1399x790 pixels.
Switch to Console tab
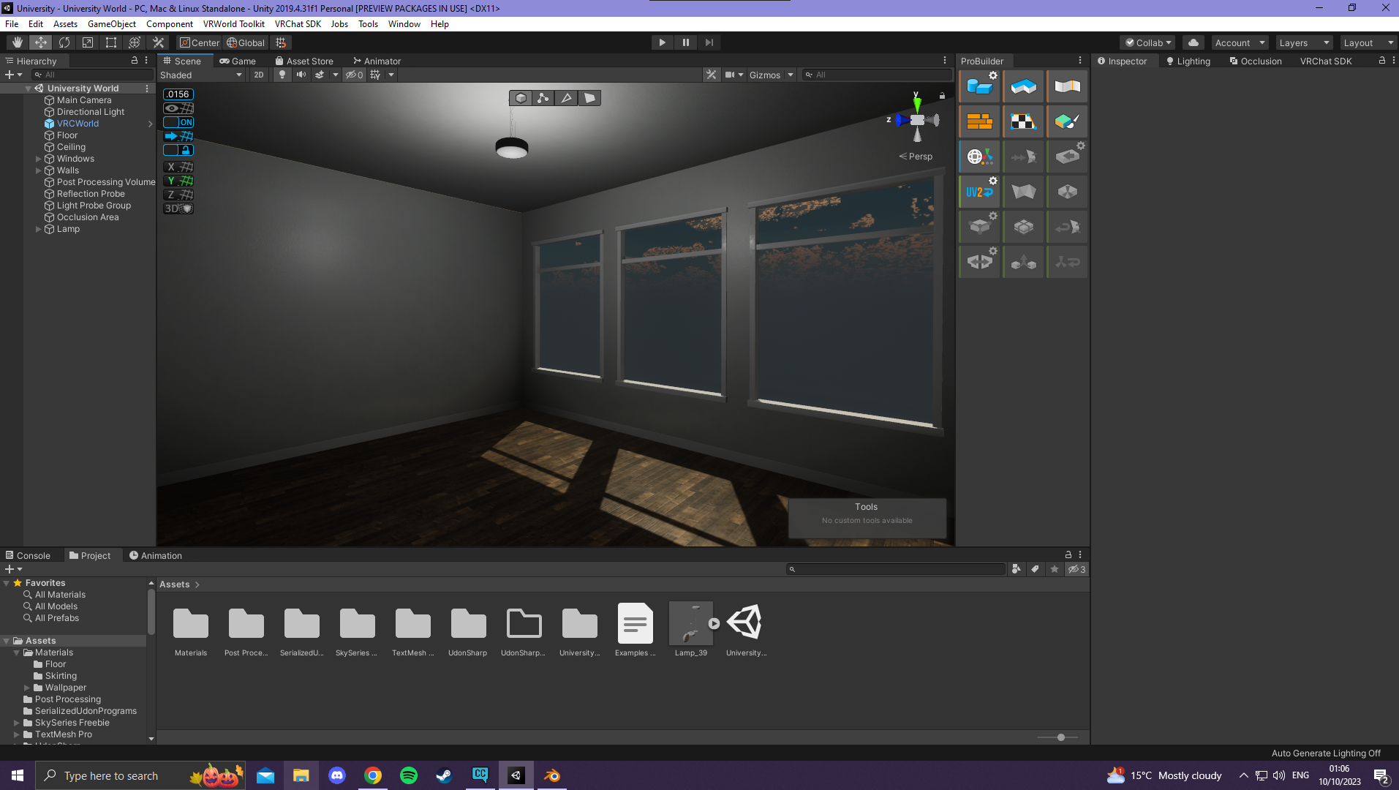pyautogui.click(x=29, y=555)
